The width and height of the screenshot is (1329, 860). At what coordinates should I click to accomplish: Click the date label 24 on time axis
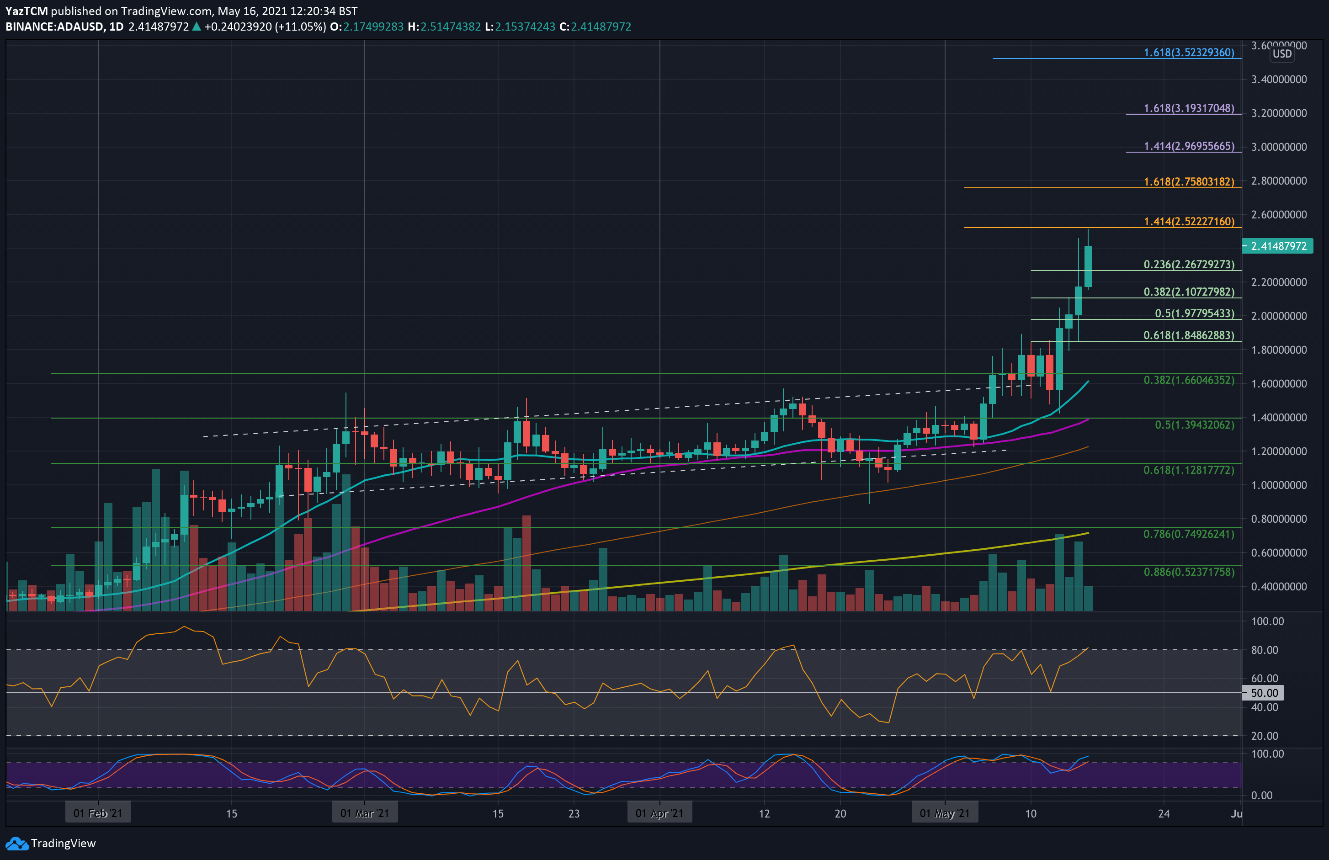[1164, 814]
